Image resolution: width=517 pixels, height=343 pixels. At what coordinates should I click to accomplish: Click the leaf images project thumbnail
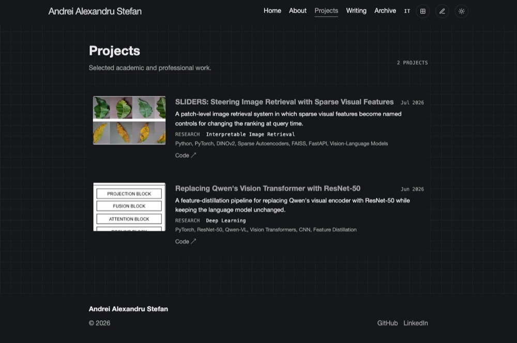129,120
